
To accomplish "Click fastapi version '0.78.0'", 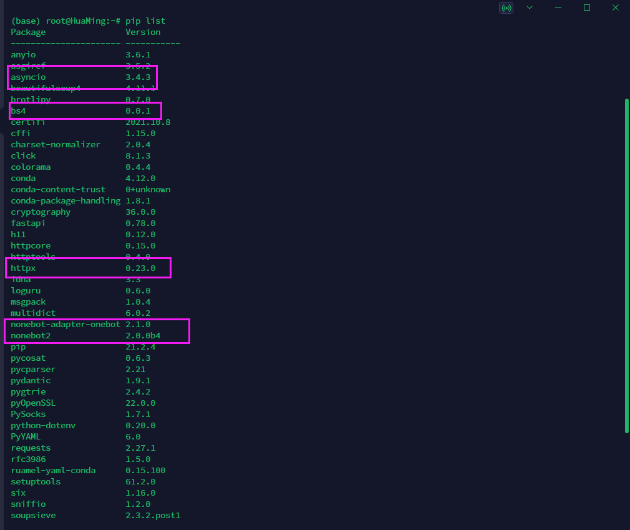I will (x=140, y=223).
